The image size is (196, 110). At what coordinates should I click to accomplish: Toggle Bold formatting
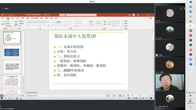[x=28, y=25]
